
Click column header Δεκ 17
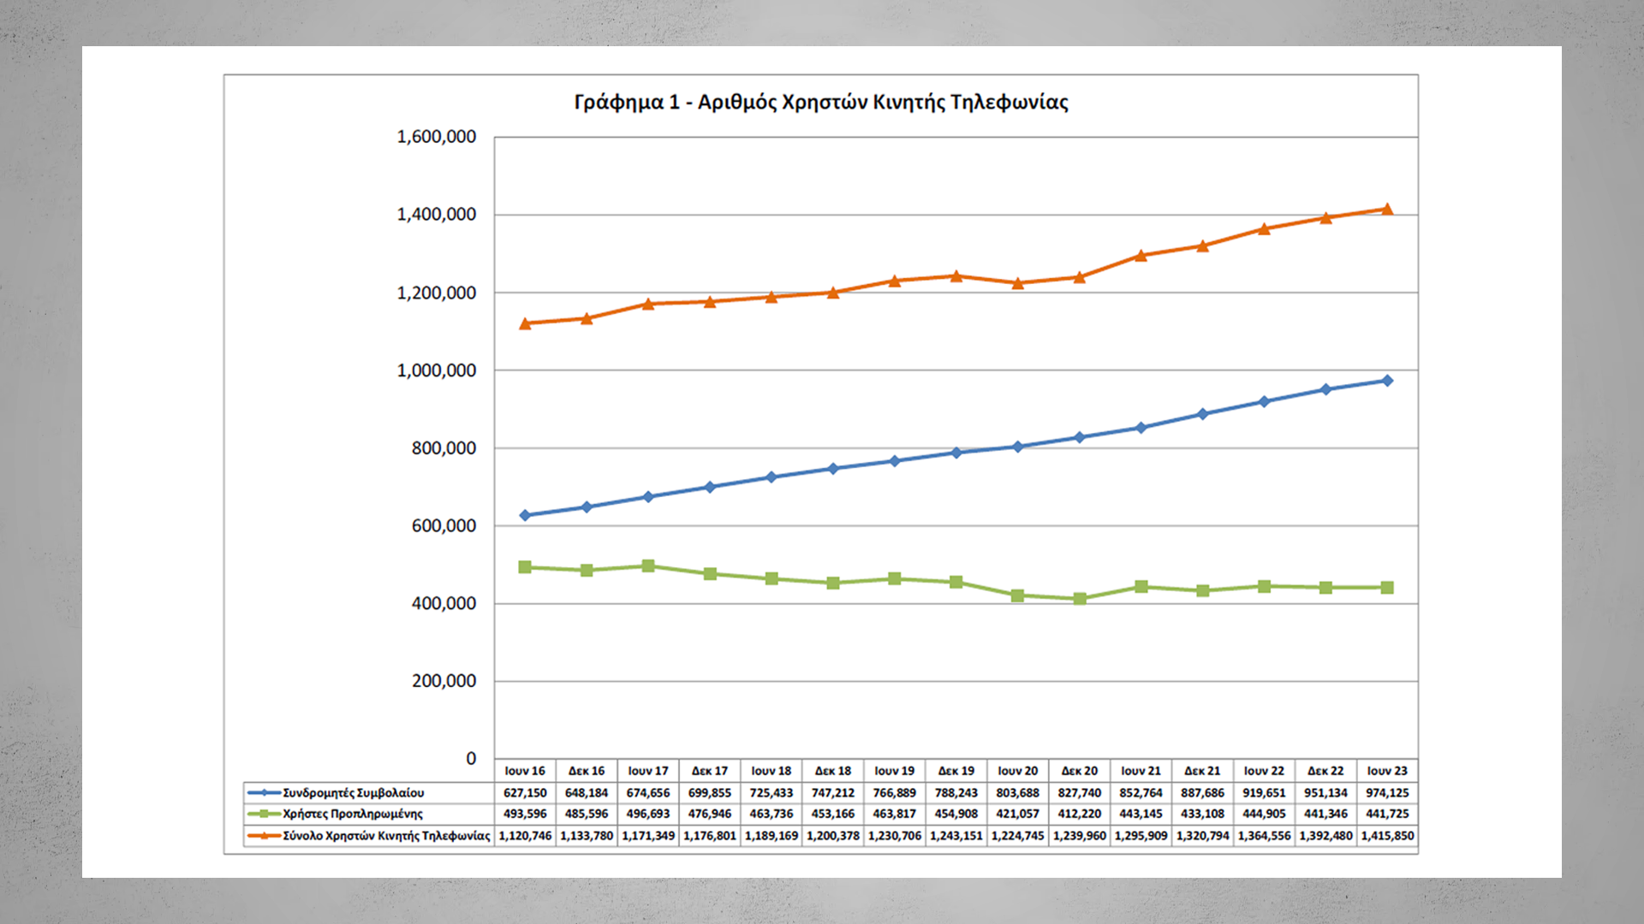point(710,771)
